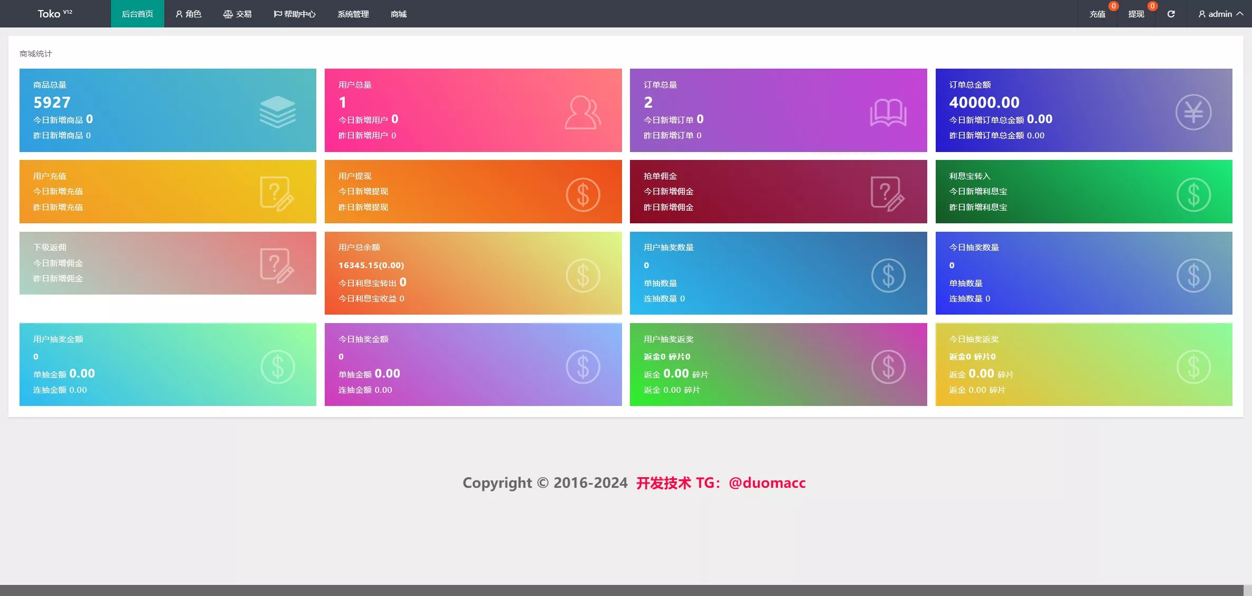
Task: Click users icon on 用户总量 card
Action: pyautogui.click(x=582, y=112)
